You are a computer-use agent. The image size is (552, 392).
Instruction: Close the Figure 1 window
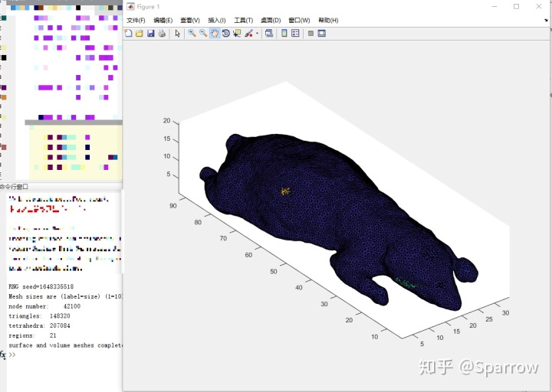(539, 6)
